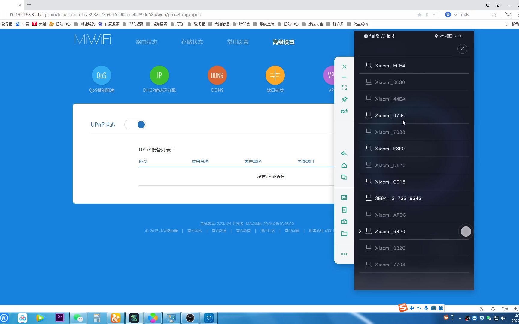
Task: Select Xiaomi_979C Wi-Fi network
Action: [x=414, y=115]
